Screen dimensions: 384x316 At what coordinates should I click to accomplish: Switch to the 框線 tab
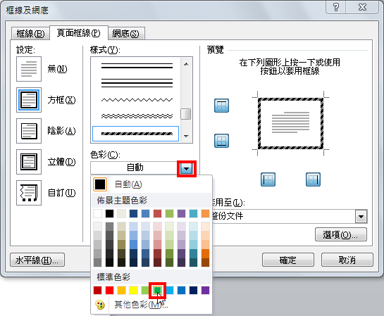[30, 34]
